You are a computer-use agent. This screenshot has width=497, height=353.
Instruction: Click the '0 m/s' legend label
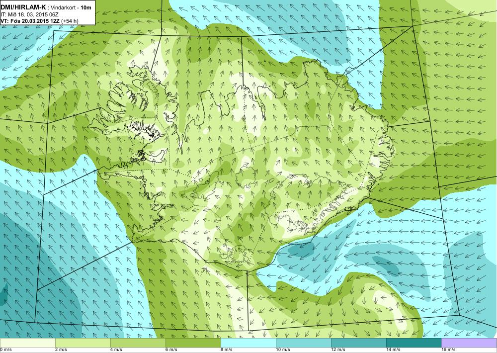point(5,350)
